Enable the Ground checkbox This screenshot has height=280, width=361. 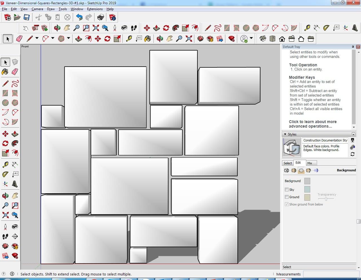click(287, 197)
